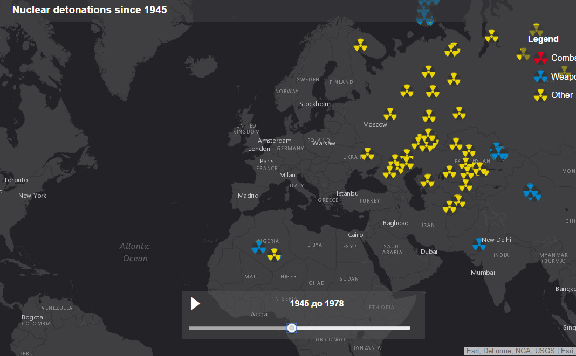Click the yellow marker beside the Ukraine label
The height and width of the screenshot is (356, 576).
(x=367, y=154)
